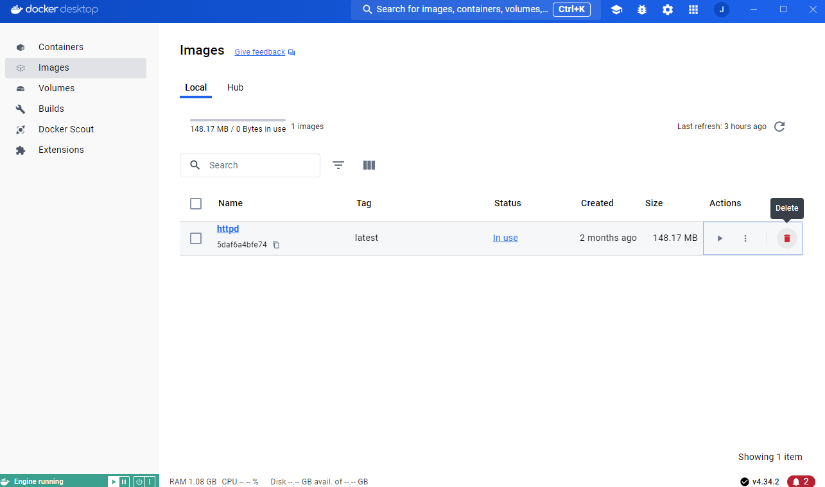Click the disk usage progress bar
Viewport: 825px width, 487px height.
[x=238, y=120]
